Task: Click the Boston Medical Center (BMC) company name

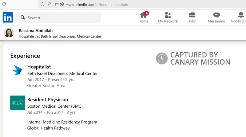Action: click(x=55, y=106)
